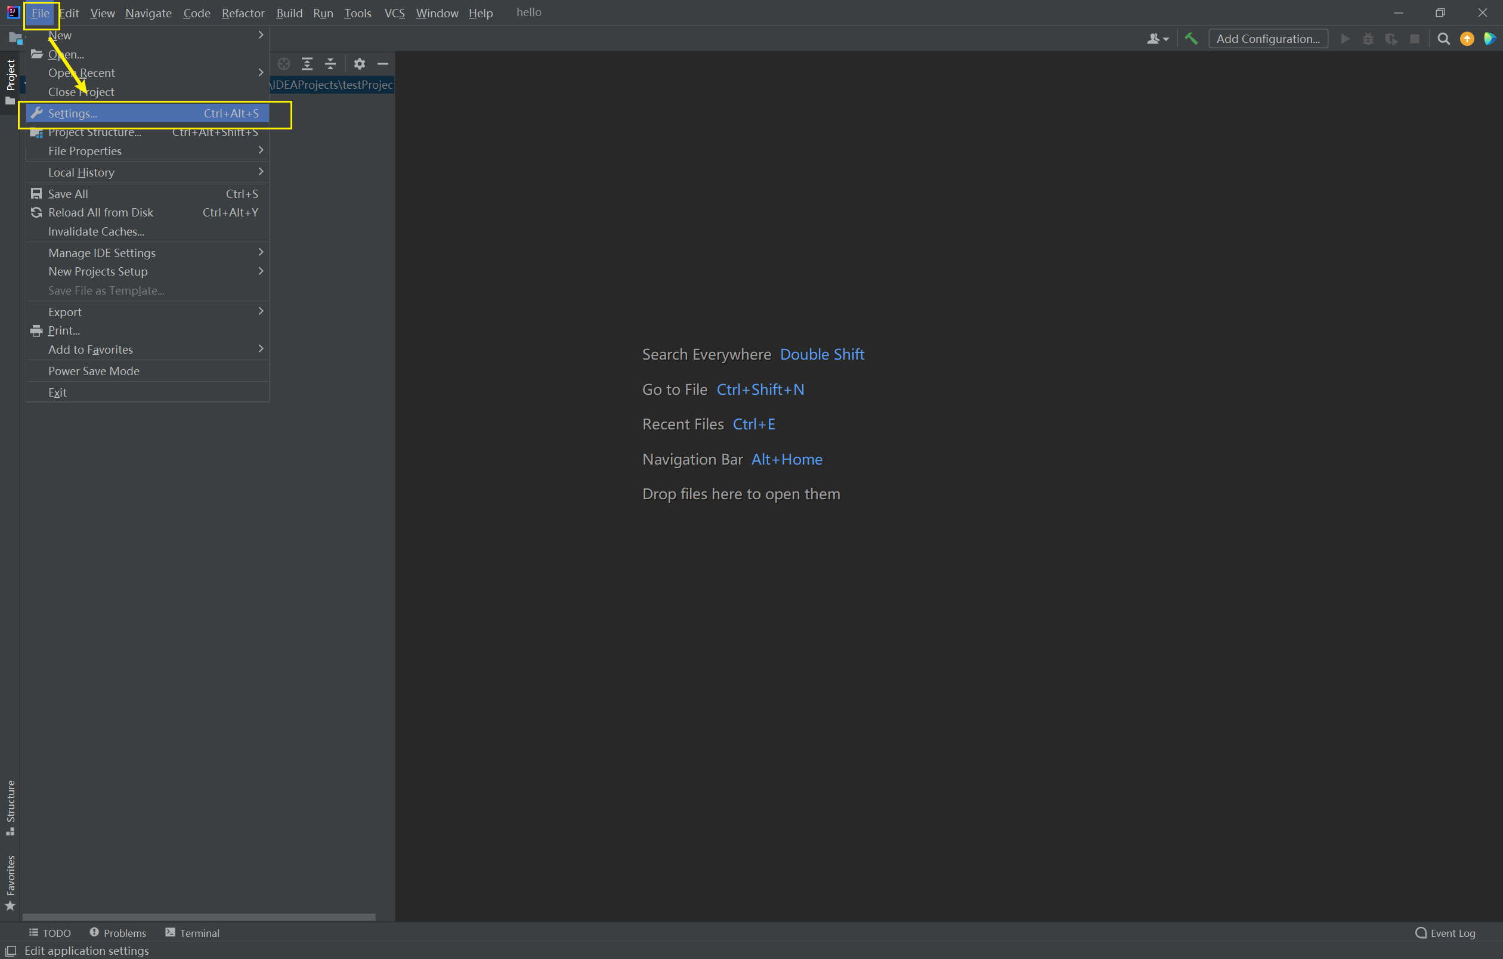1503x959 pixels.
Task: Click the orange IDE update icon
Action: point(1467,39)
